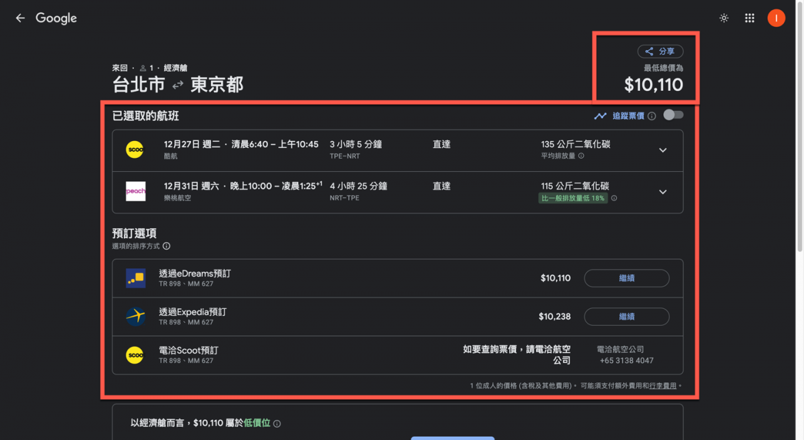Click phone number +65 3138 4047
This screenshot has height=440, width=804.
pos(626,360)
